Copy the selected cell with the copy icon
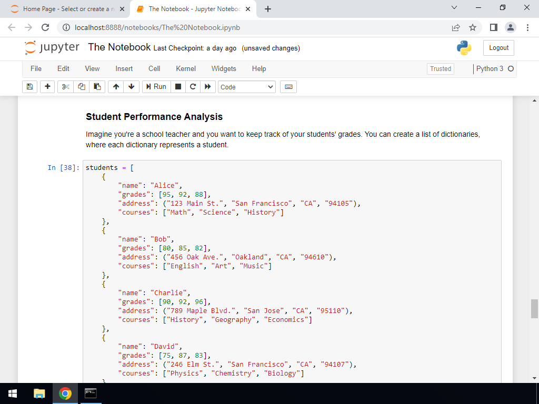The height and width of the screenshot is (404, 539). click(x=81, y=86)
